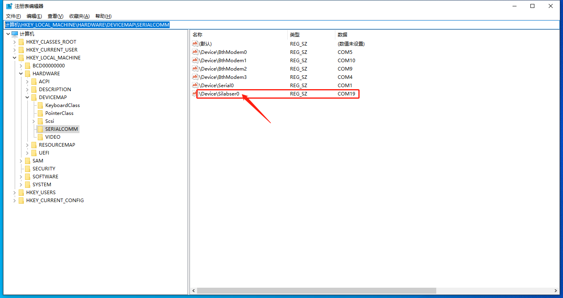Expand RESOURCEMAP key chevron
Screen dimensions: 563x298
point(27,145)
